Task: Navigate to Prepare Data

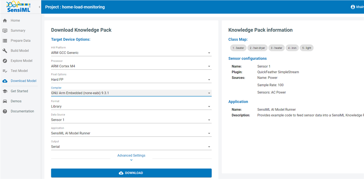Action: 20,41
